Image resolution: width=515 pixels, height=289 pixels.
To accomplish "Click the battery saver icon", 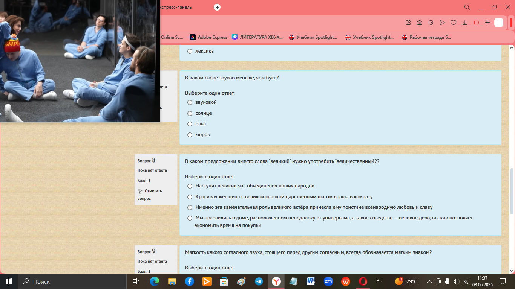I will click(476, 23).
